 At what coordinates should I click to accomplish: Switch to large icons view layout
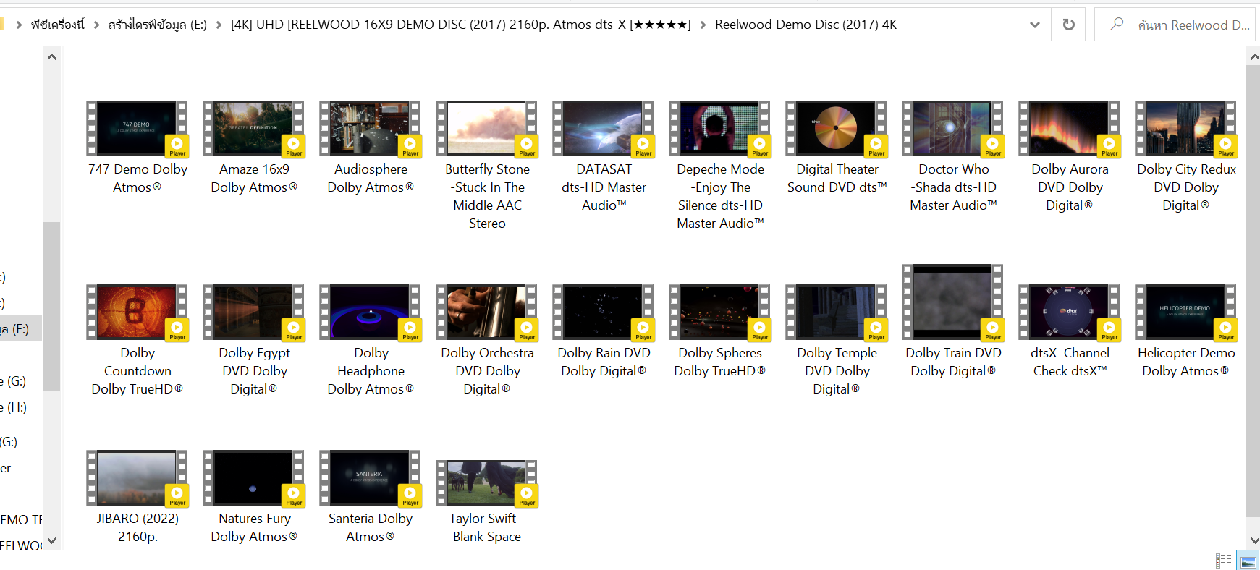tap(1248, 561)
